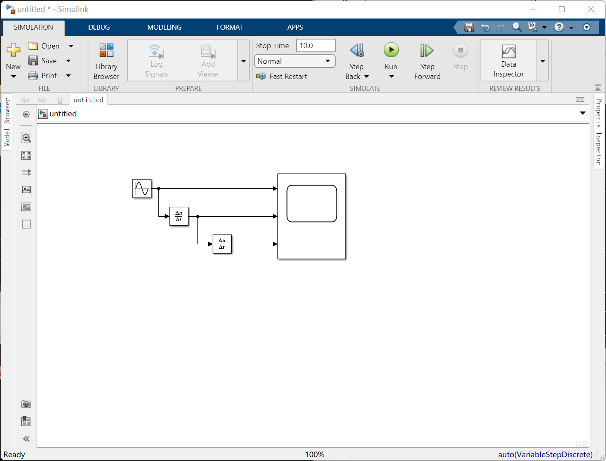Switch to the APPS tab

(295, 27)
